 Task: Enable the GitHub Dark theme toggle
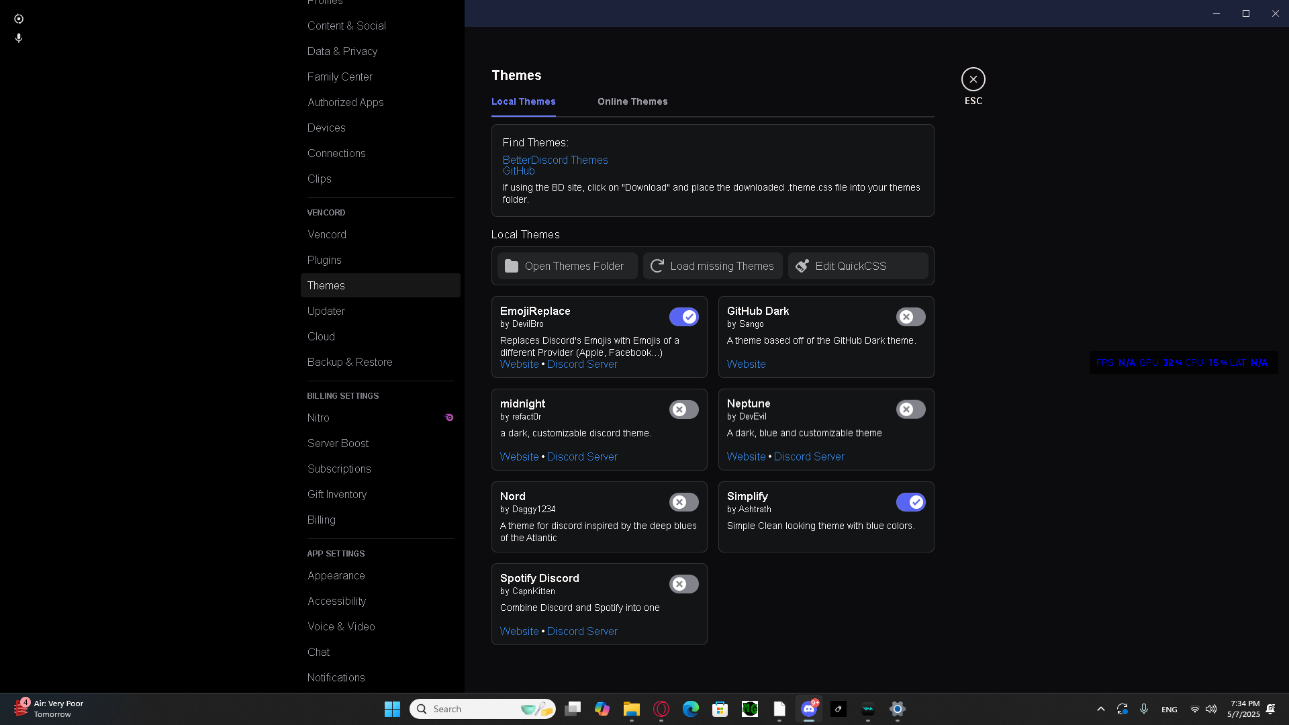pyautogui.click(x=910, y=317)
